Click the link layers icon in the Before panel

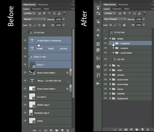pos(34,130)
